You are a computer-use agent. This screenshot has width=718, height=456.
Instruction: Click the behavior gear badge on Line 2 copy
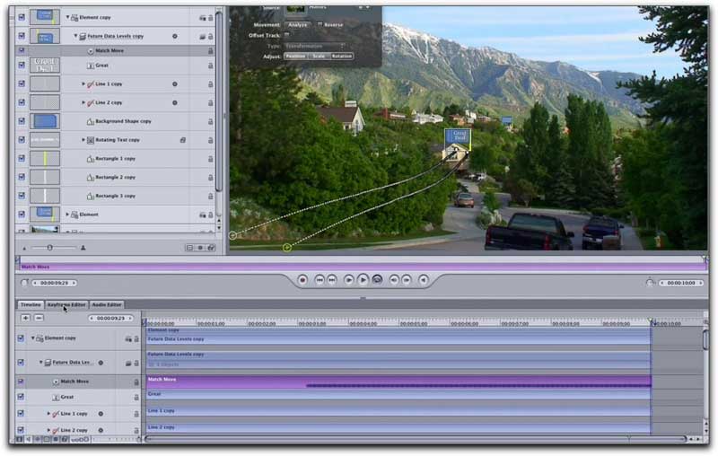174,103
